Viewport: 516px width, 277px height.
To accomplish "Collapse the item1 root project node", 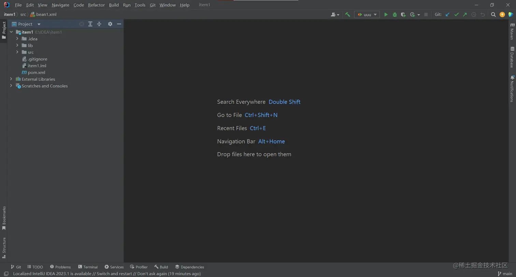I will [x=11, y=32].
